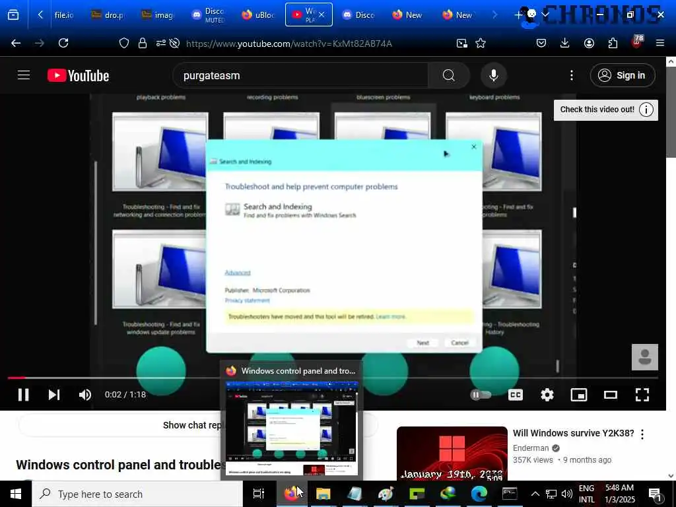Open the taskbar notification center icon

tap(656, 494)
